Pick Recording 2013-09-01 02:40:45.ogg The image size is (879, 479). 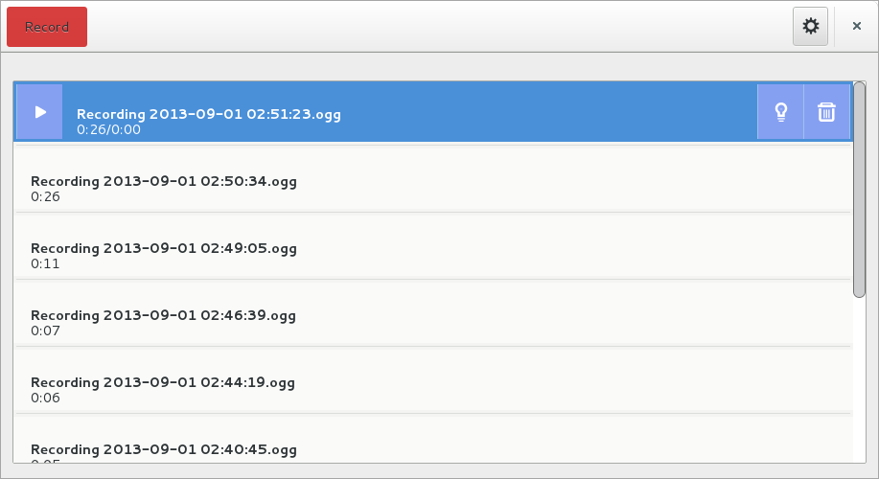163,448
